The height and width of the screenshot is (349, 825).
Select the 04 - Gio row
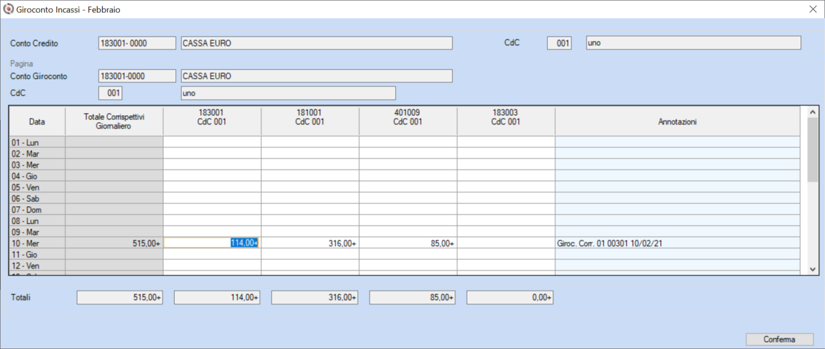[37, 175]
